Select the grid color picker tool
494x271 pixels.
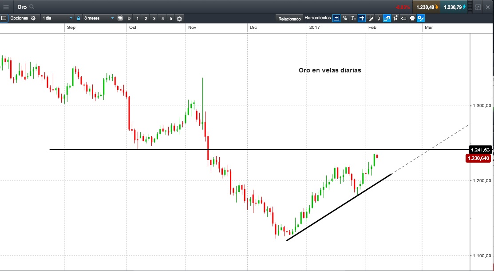(371, 18)
